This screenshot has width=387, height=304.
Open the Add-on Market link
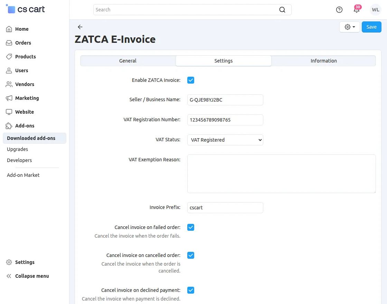point(23,175)
